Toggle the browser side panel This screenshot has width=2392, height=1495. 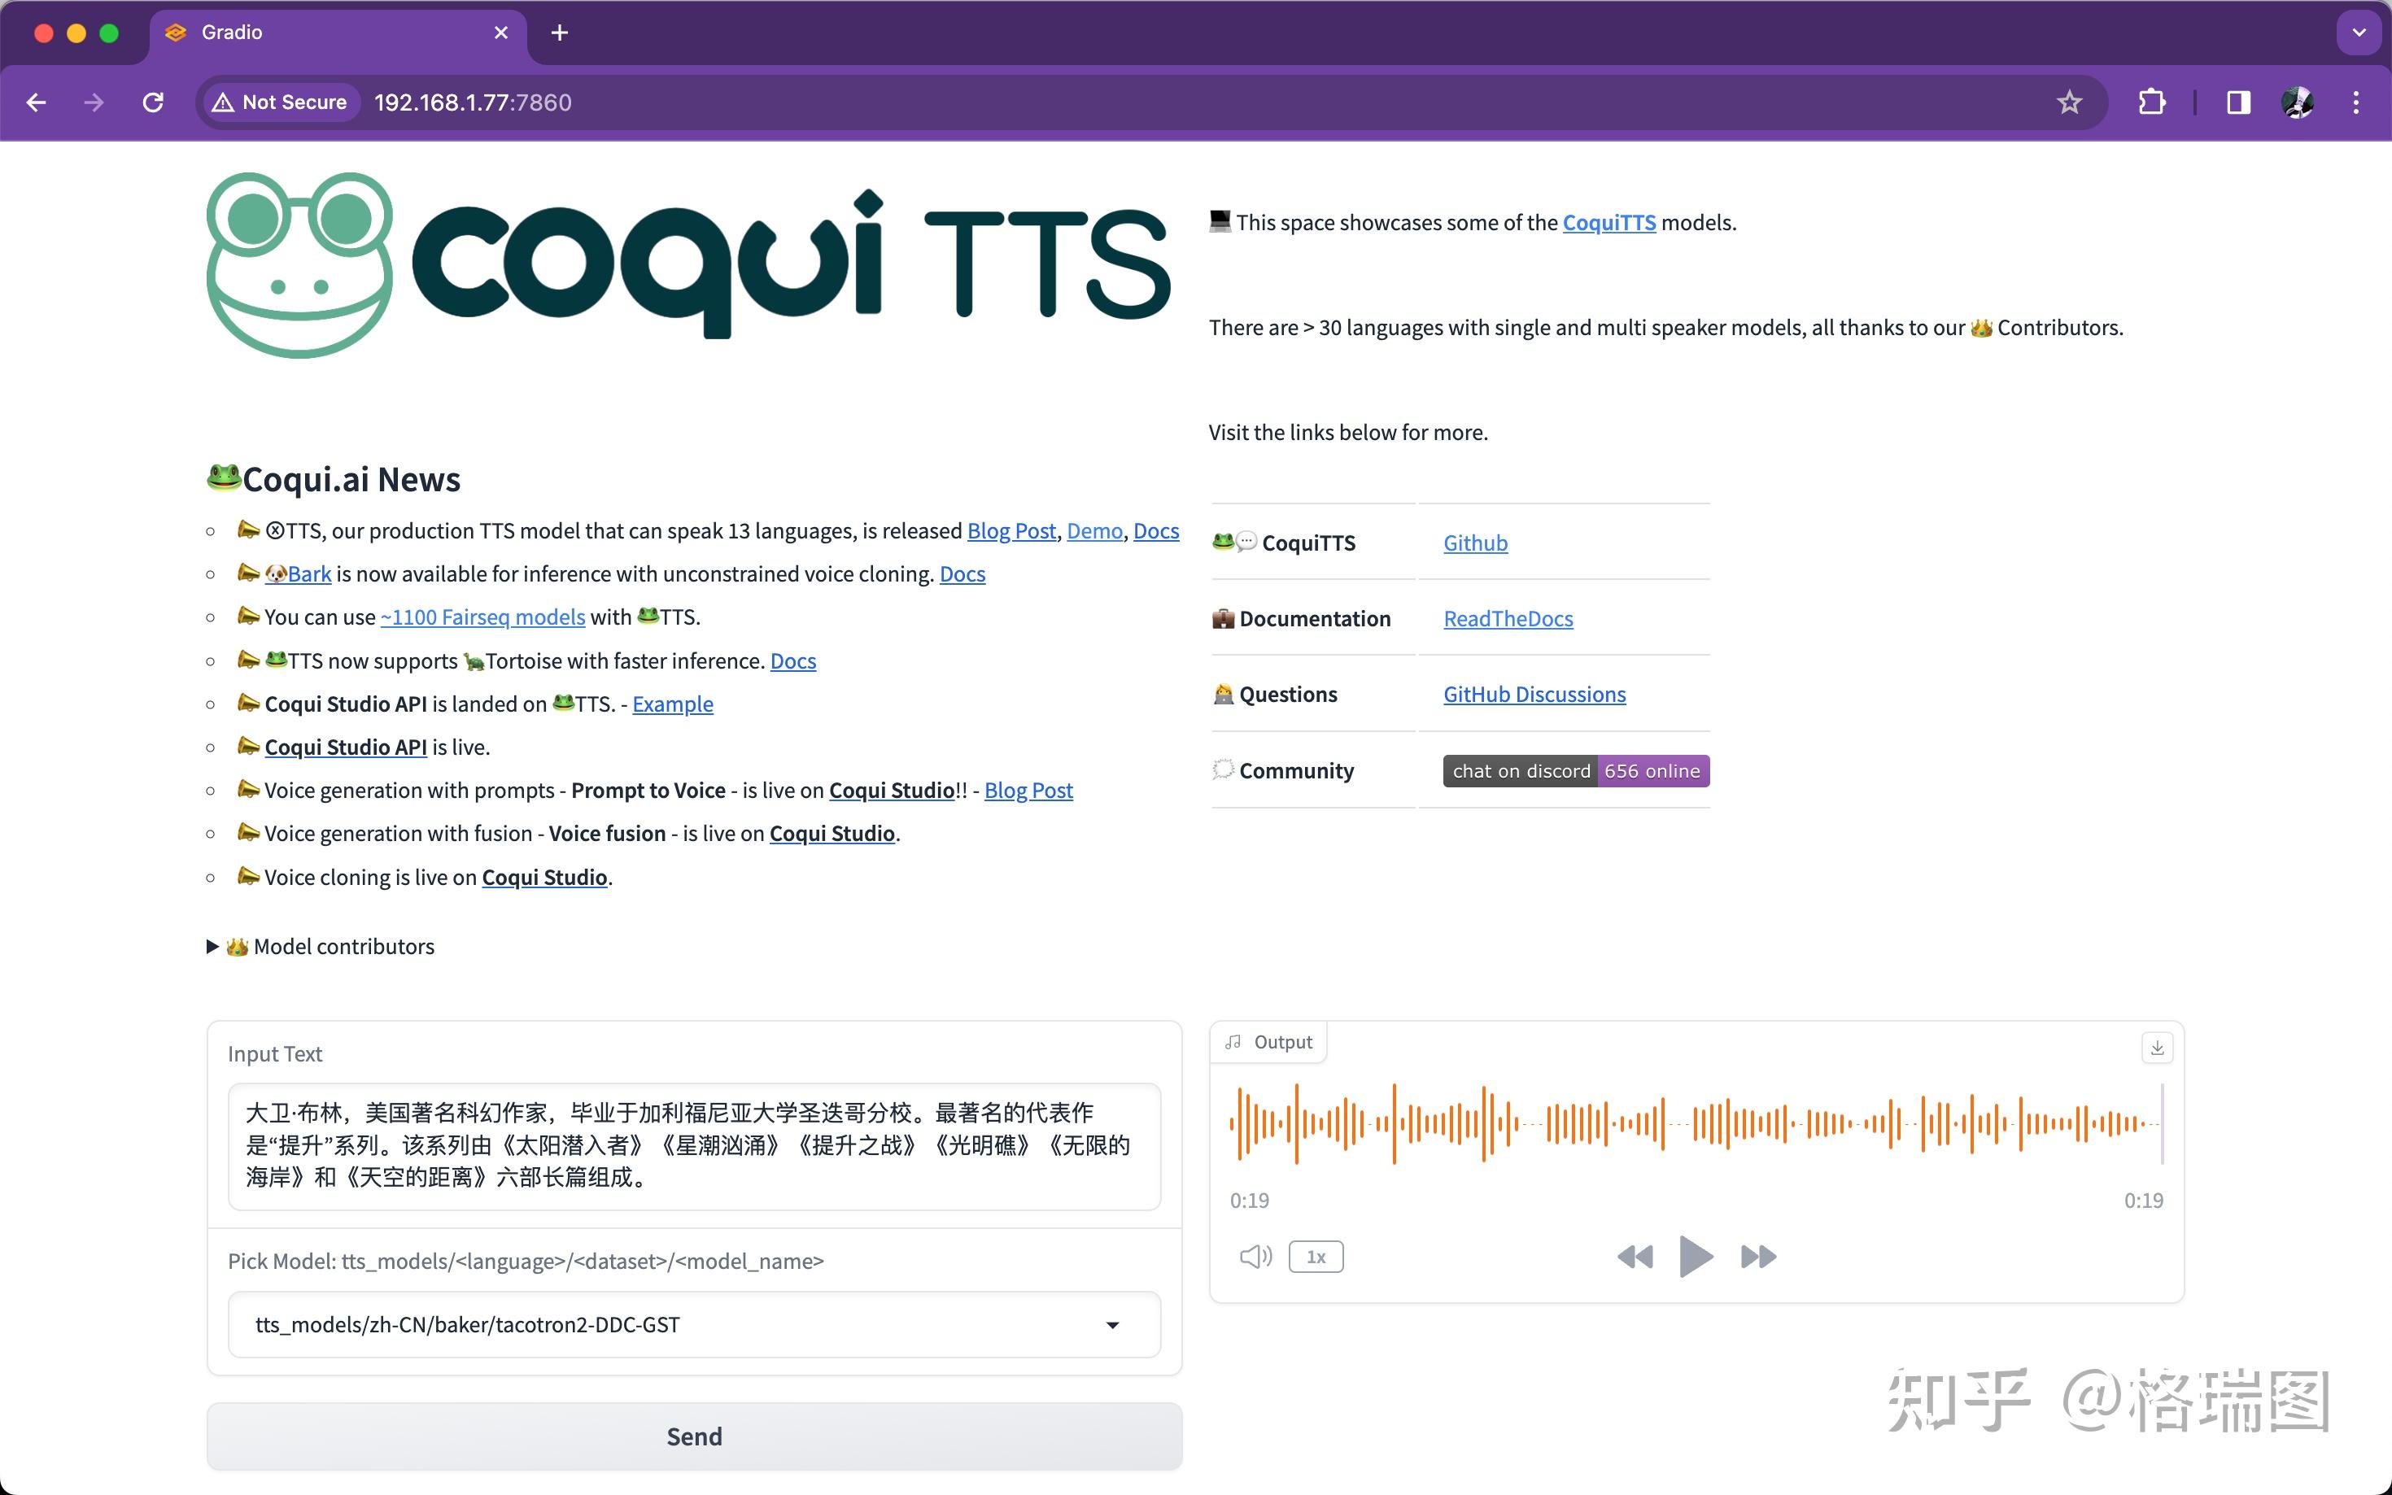click(2237, 102)
